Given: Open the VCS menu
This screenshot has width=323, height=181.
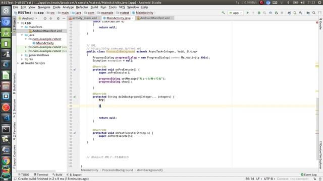Looking at the screenshot, I should (x=122, y=7).
